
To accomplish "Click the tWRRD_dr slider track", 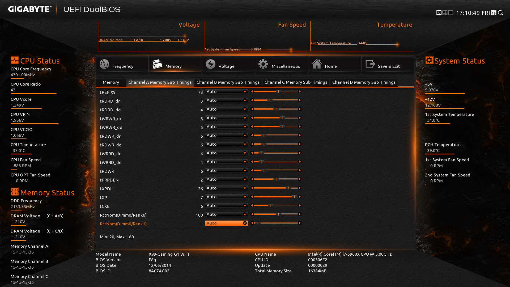I will [276, 153].
